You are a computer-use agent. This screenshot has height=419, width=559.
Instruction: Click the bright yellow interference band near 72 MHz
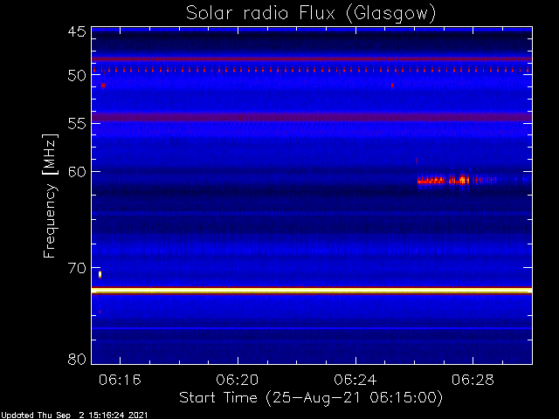tap(312, 291)
